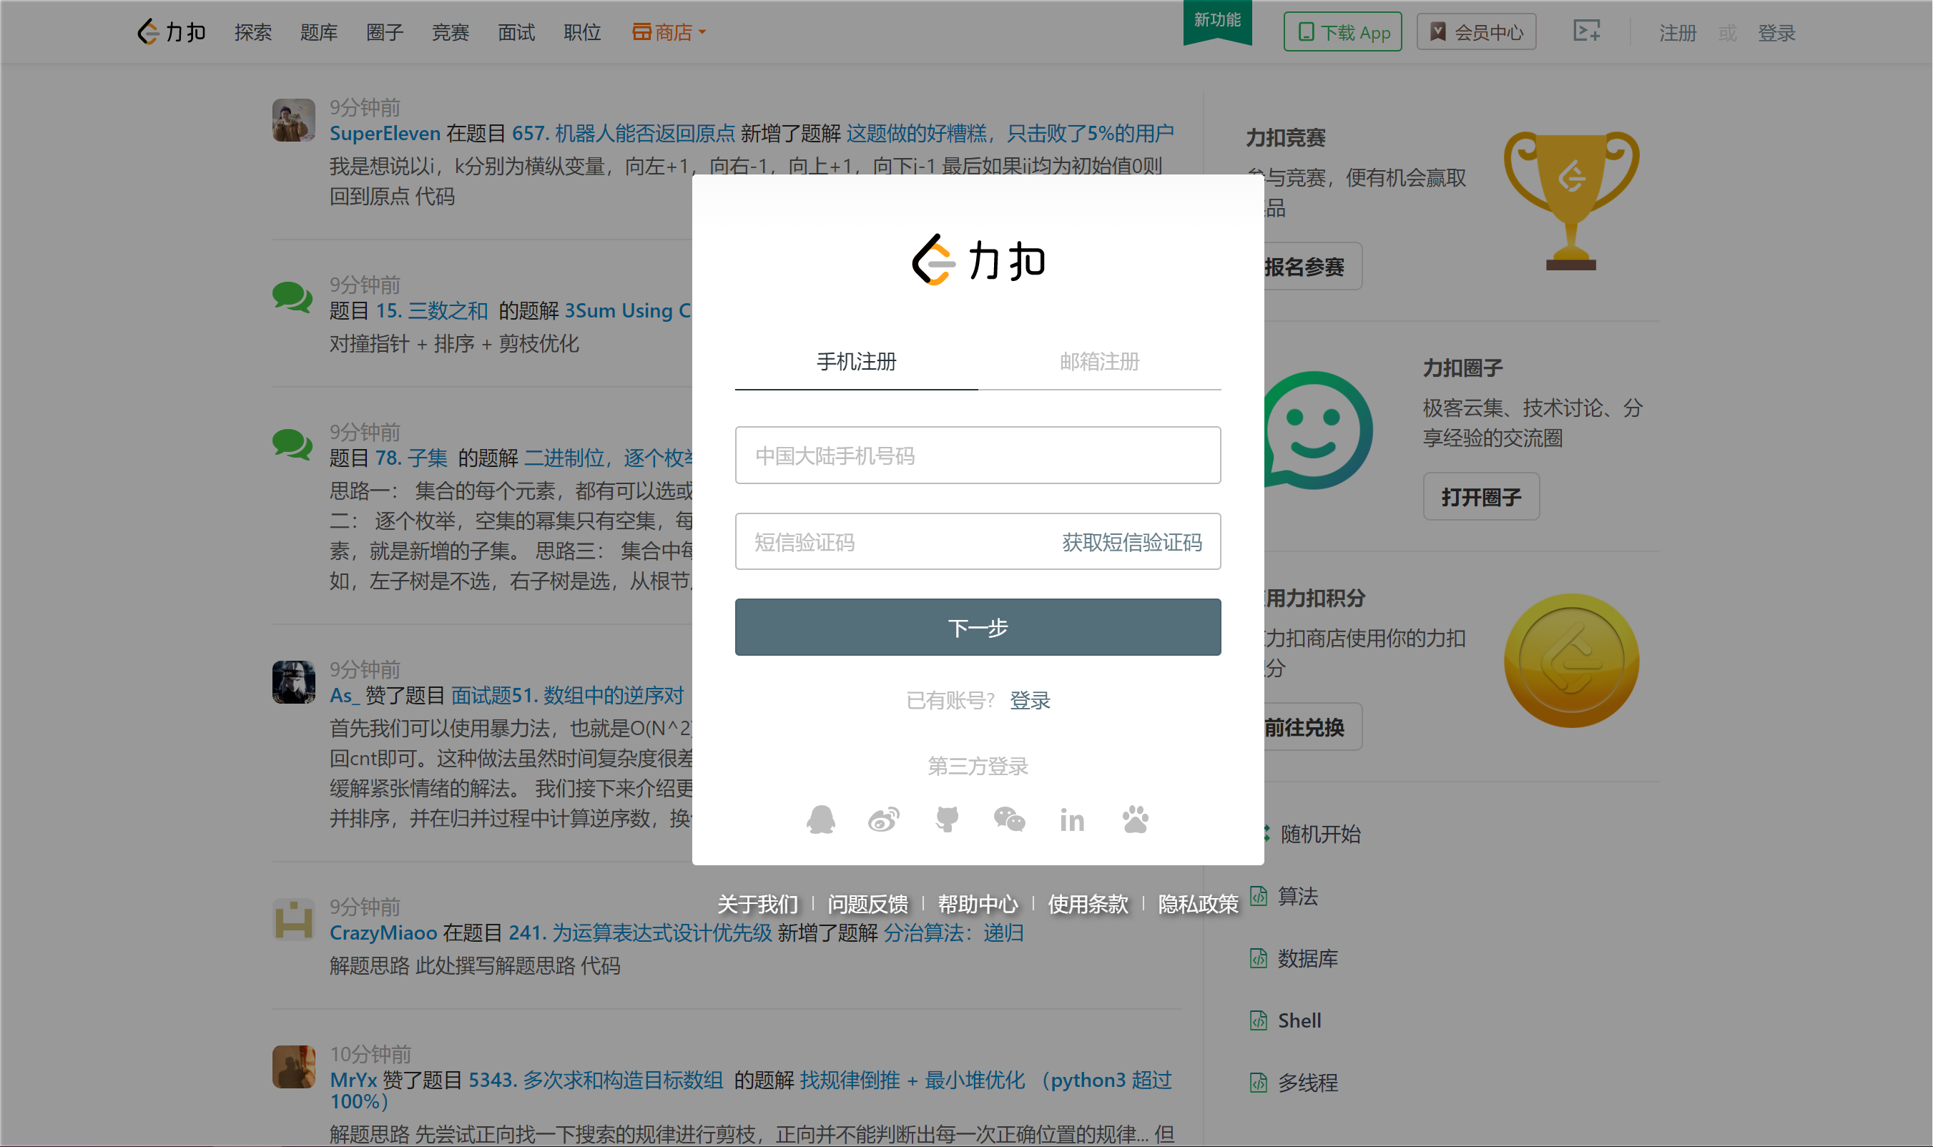Click the 打开圈子 button
Screen dimensions: 1933x1147
click(x=1480, y=496)
